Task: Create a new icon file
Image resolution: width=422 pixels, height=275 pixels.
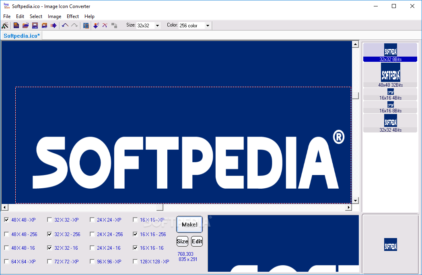Action: 16,26
